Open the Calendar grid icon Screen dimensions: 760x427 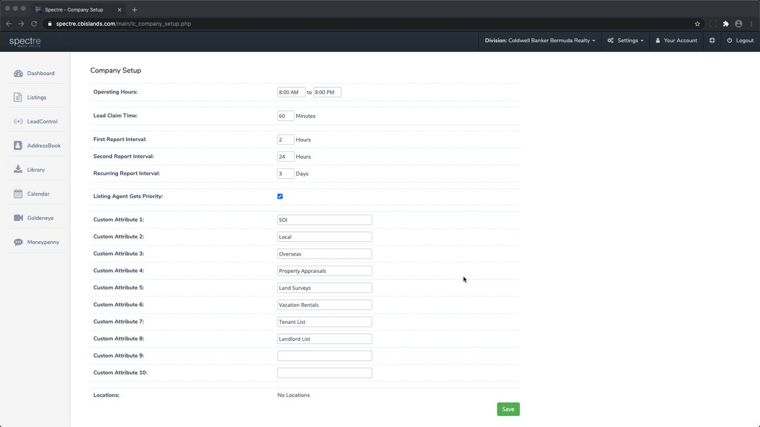click(18, 194)
